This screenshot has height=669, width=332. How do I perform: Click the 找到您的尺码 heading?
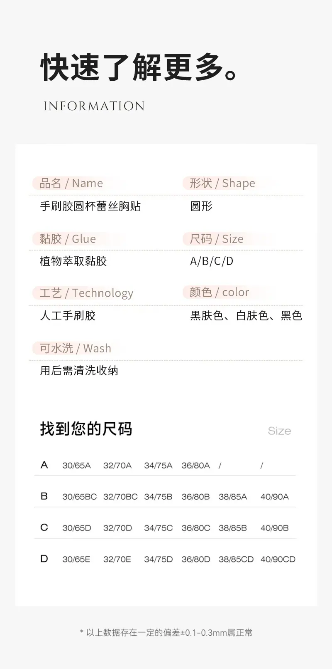[86, 429]
